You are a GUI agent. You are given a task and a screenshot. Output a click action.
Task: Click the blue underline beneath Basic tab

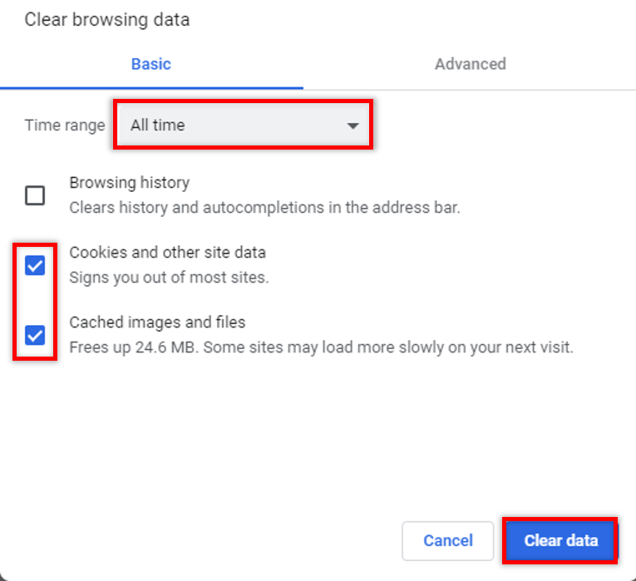pyautogui.click(x=151, y=87)
